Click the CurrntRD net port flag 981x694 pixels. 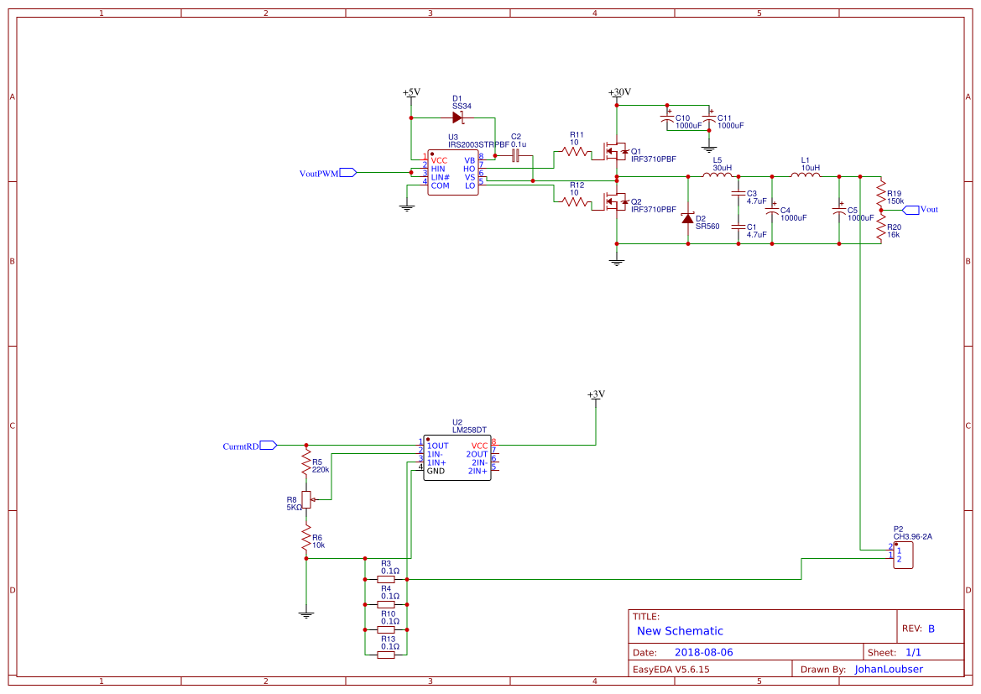[249, 446]
